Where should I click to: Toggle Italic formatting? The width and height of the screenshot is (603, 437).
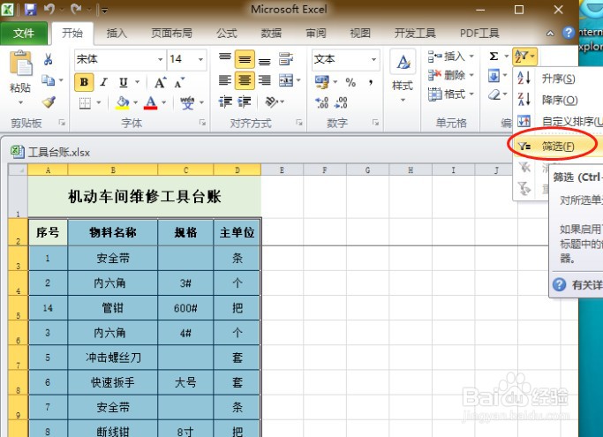click(x=103, y=82)
